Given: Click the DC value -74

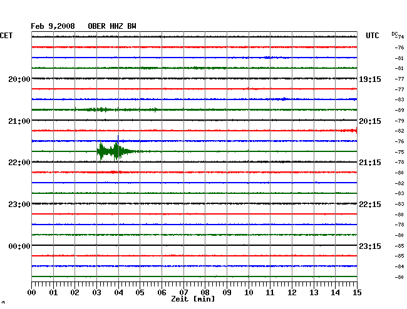Looking at the screenshot, I should coord(399,37).
